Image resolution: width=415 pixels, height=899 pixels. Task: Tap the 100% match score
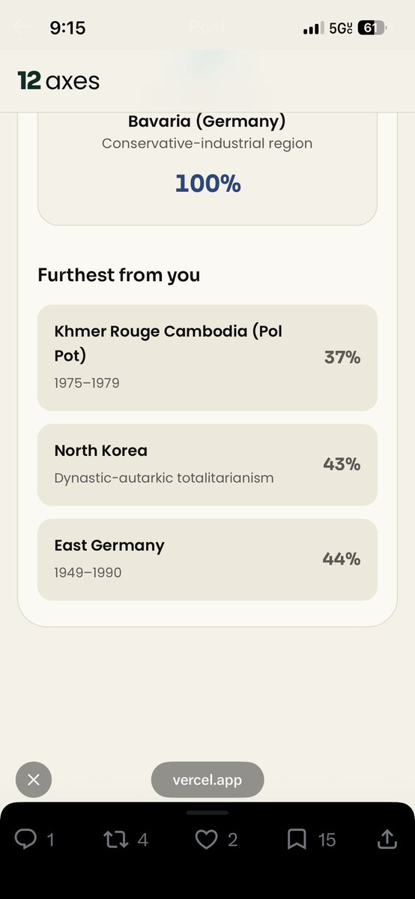[x=207, y=184]
